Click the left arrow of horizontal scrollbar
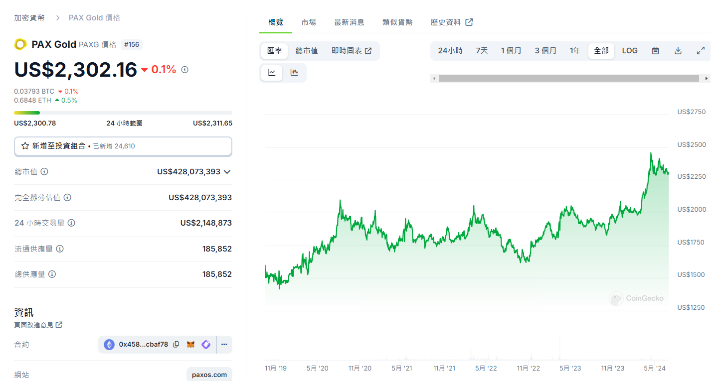 (x=434, y=79)
